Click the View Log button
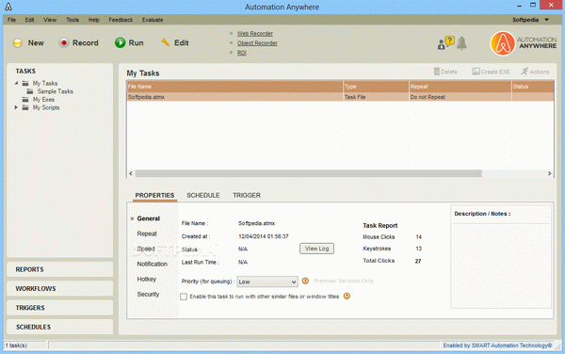Viewport: 565px width, 354px height. pyautogui.click(x=316, y=249)
